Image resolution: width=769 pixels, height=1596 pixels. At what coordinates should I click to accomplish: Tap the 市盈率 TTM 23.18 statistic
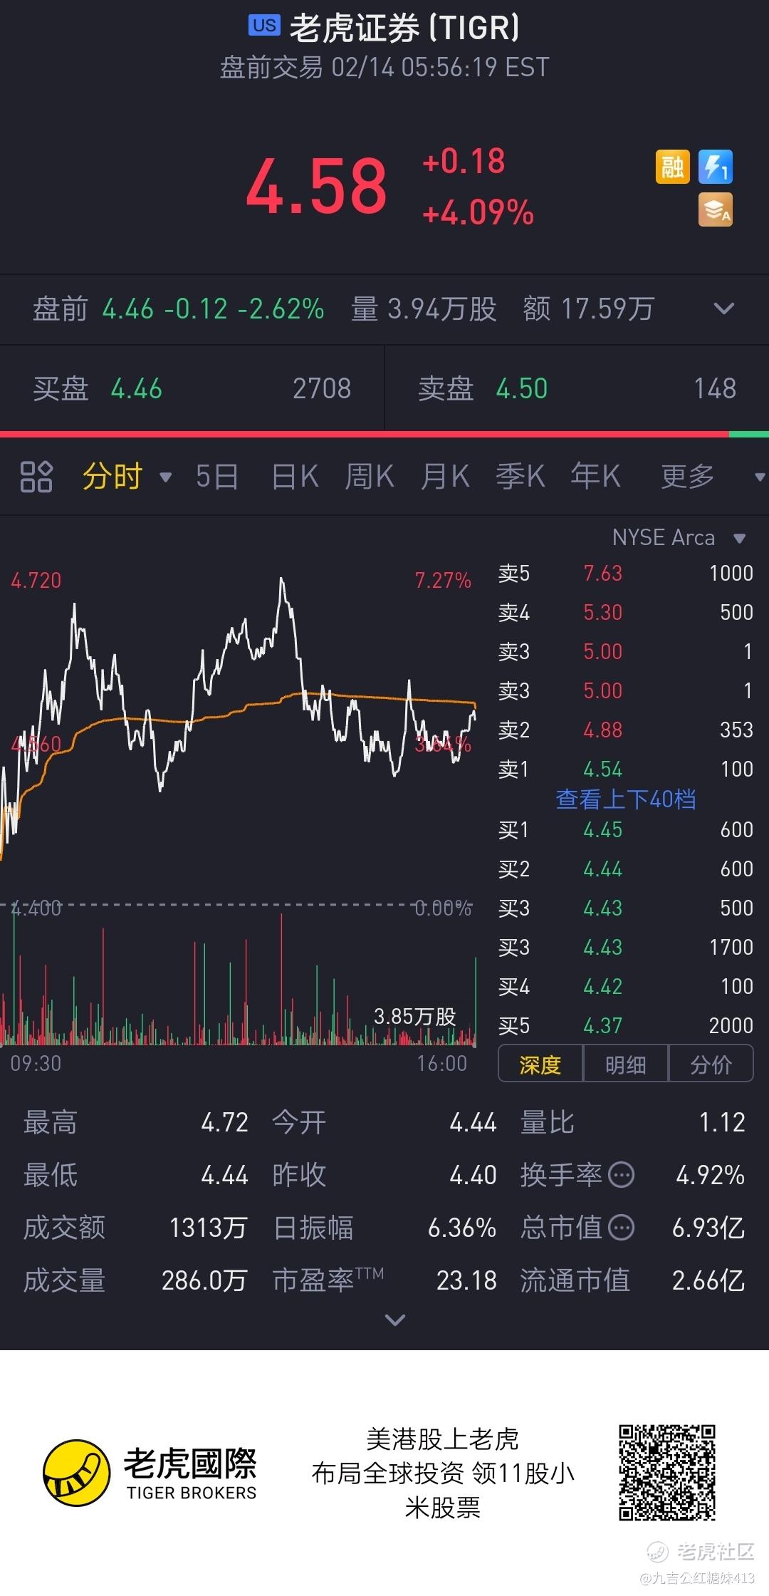(x=384, y=1281)
